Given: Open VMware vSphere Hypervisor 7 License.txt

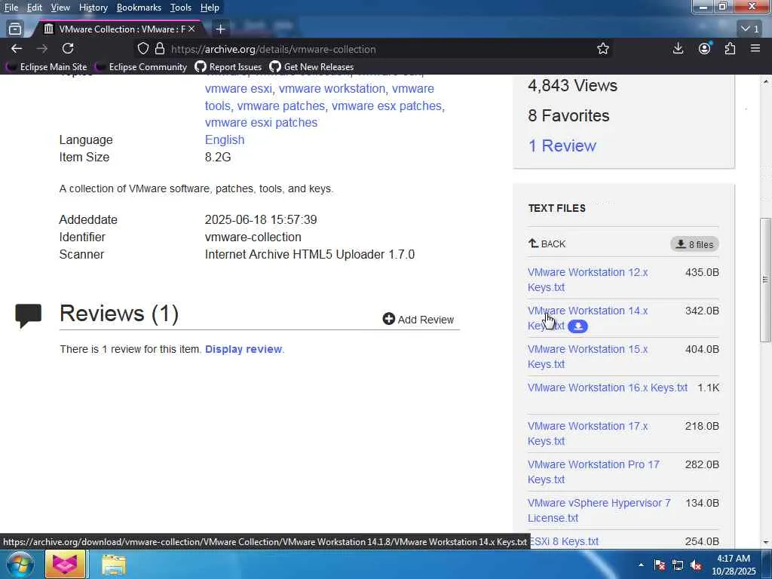Looking at the screenshot, I should point(599,510).
